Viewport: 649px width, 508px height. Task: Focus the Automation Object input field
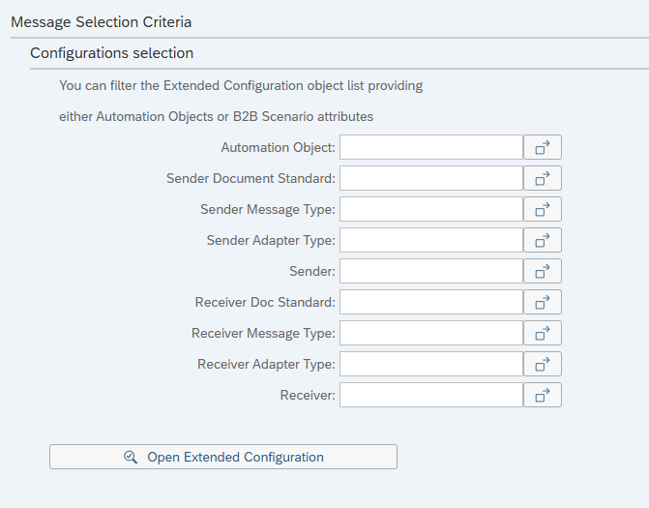[431, 147]
